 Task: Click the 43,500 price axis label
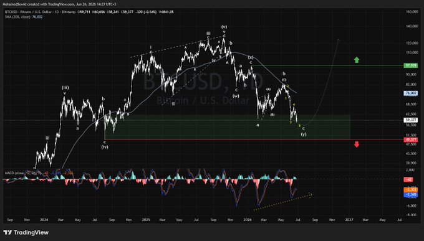point(411,153)
